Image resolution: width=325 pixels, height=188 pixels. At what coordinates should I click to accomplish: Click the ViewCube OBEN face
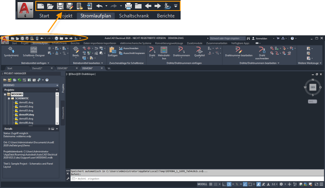pyautogui.click(x=313, y=87)
